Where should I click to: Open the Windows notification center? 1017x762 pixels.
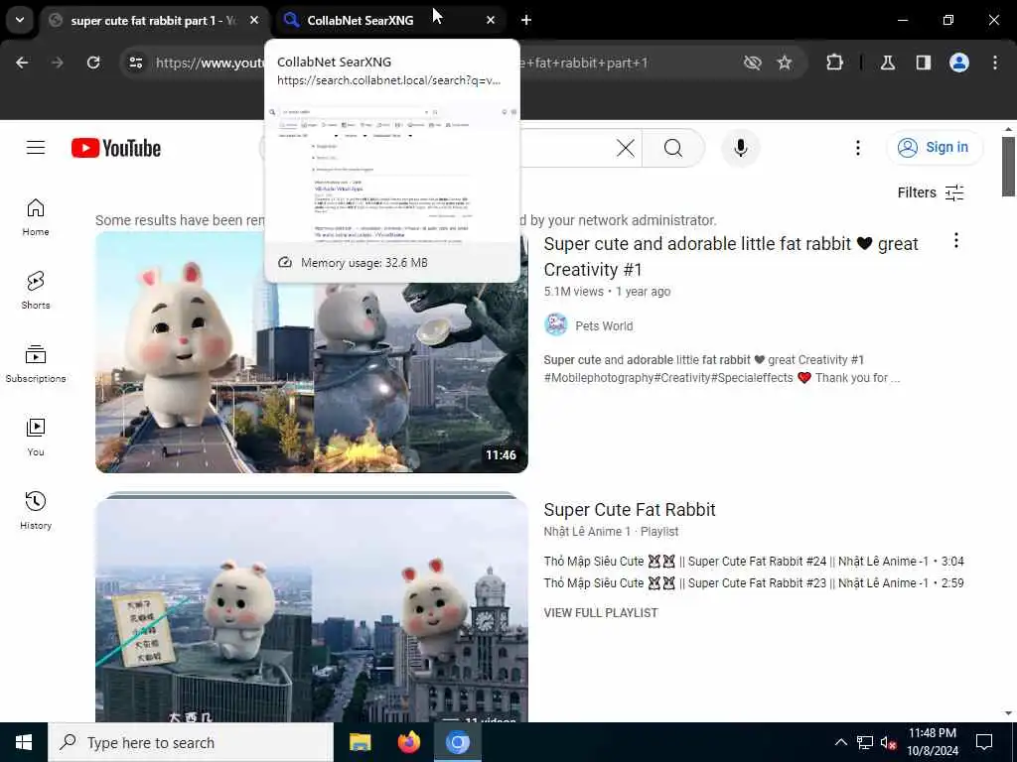(x=984, y=742)
